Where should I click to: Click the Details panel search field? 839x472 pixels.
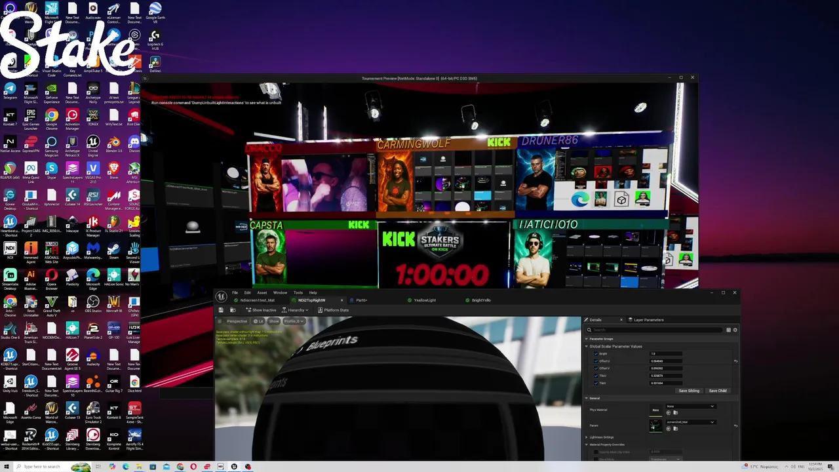[x=655, y=330]
